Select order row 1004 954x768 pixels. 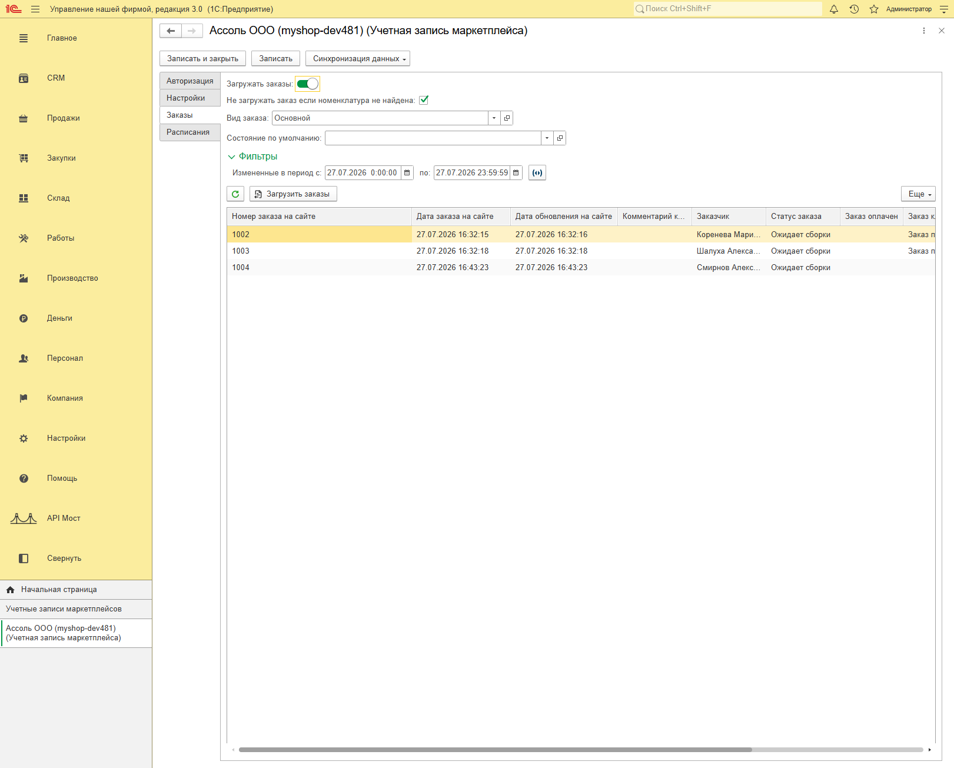tap(581, 267)
